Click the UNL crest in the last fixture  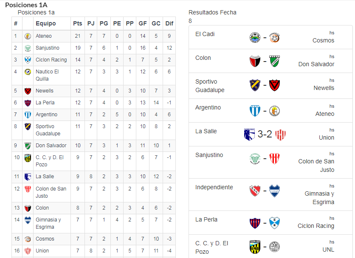pyautogui.click(x=274, y=247)
